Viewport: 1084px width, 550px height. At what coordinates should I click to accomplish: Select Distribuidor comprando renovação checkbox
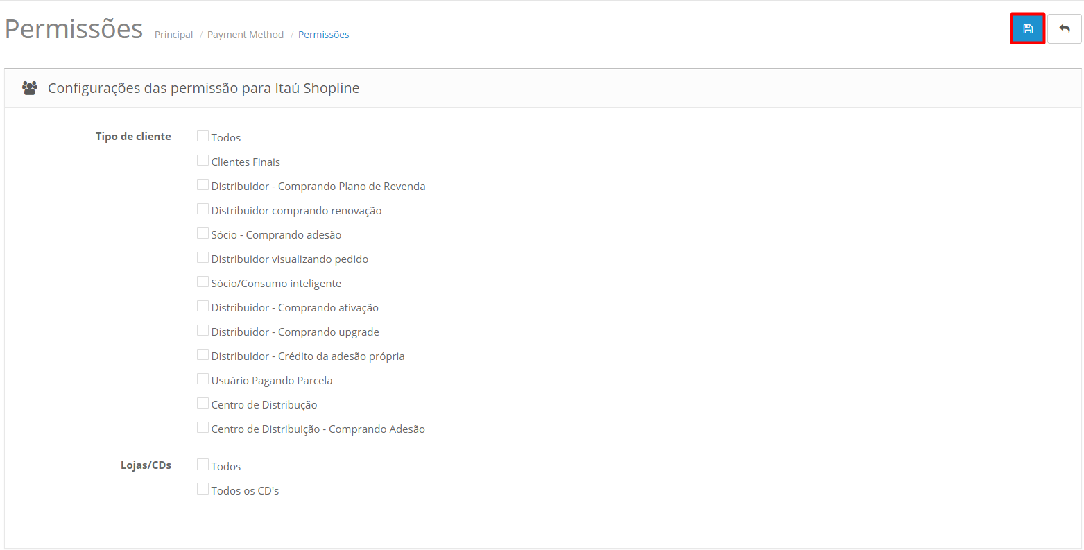[x=203, y=209]
